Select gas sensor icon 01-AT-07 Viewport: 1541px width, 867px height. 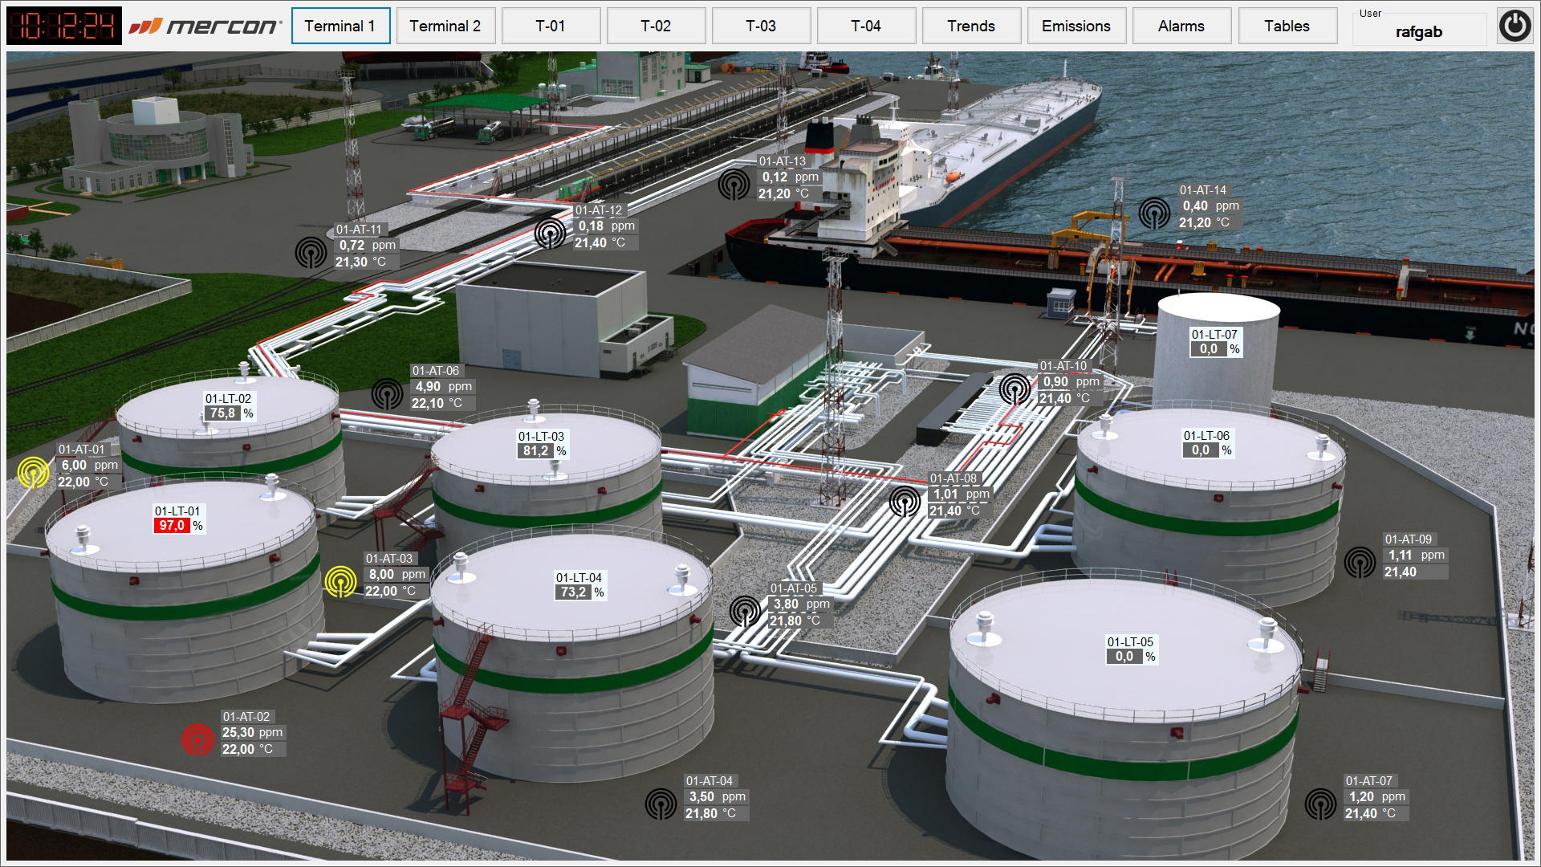tap(1320, 804)
